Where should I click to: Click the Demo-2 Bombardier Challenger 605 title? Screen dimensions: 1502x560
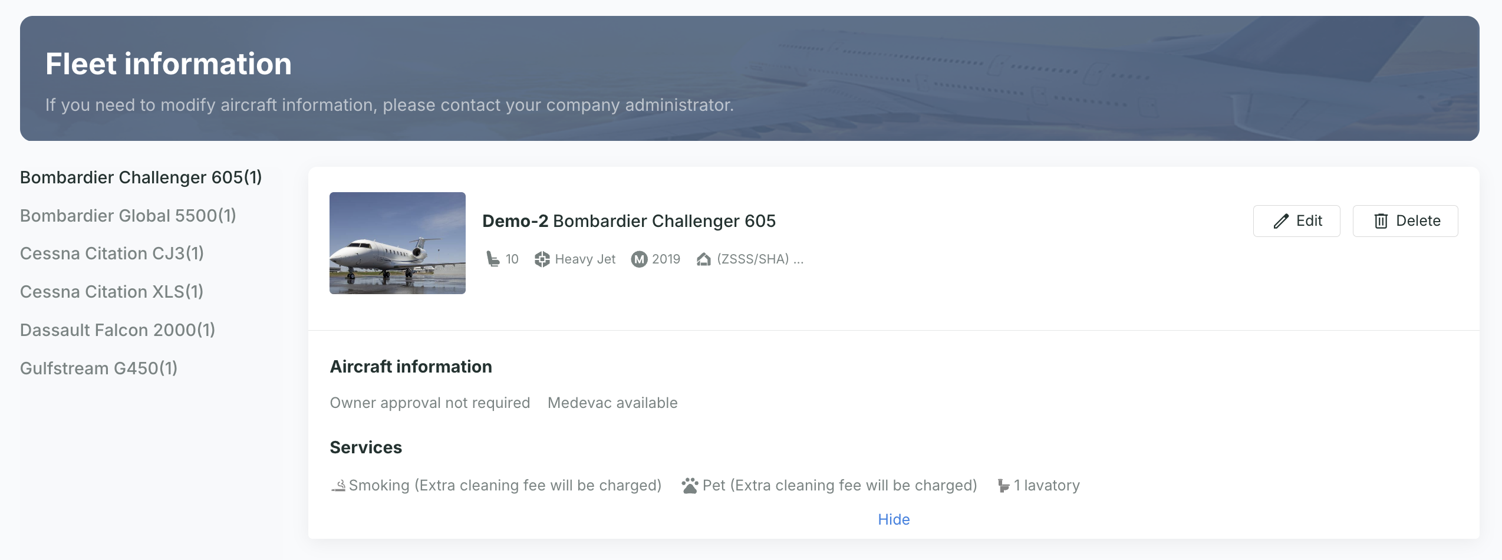(629, 221)
